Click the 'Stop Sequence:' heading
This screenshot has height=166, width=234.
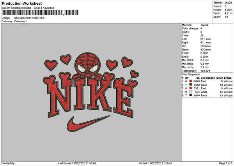[191, 74]
